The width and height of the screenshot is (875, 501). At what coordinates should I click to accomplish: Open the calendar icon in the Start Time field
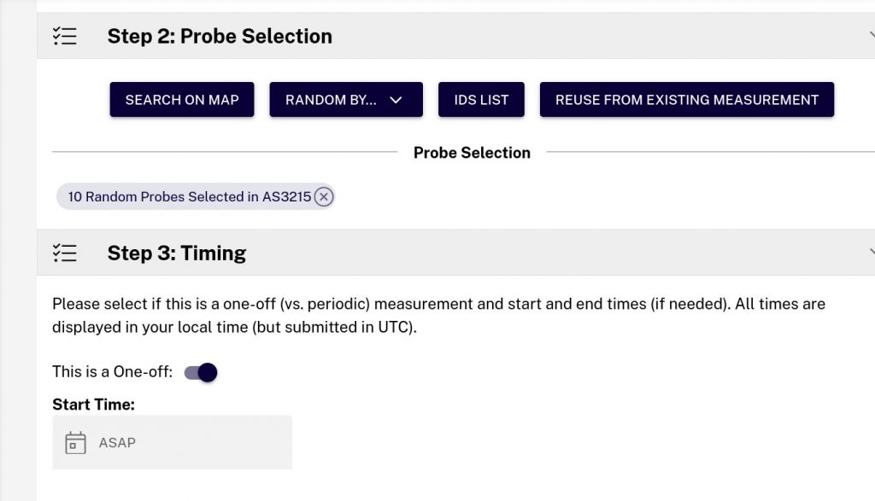pyautogui.click(x=76, y=442)
